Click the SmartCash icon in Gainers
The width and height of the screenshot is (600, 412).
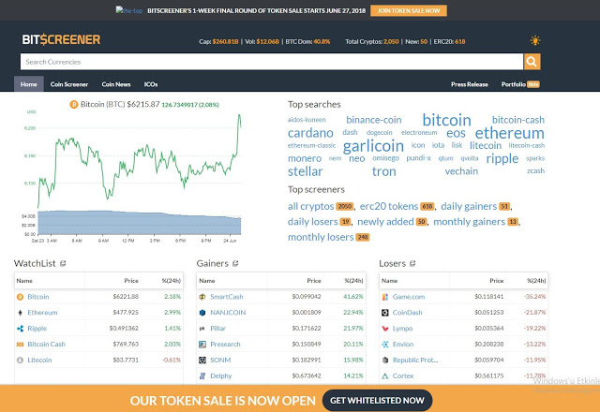202,297
